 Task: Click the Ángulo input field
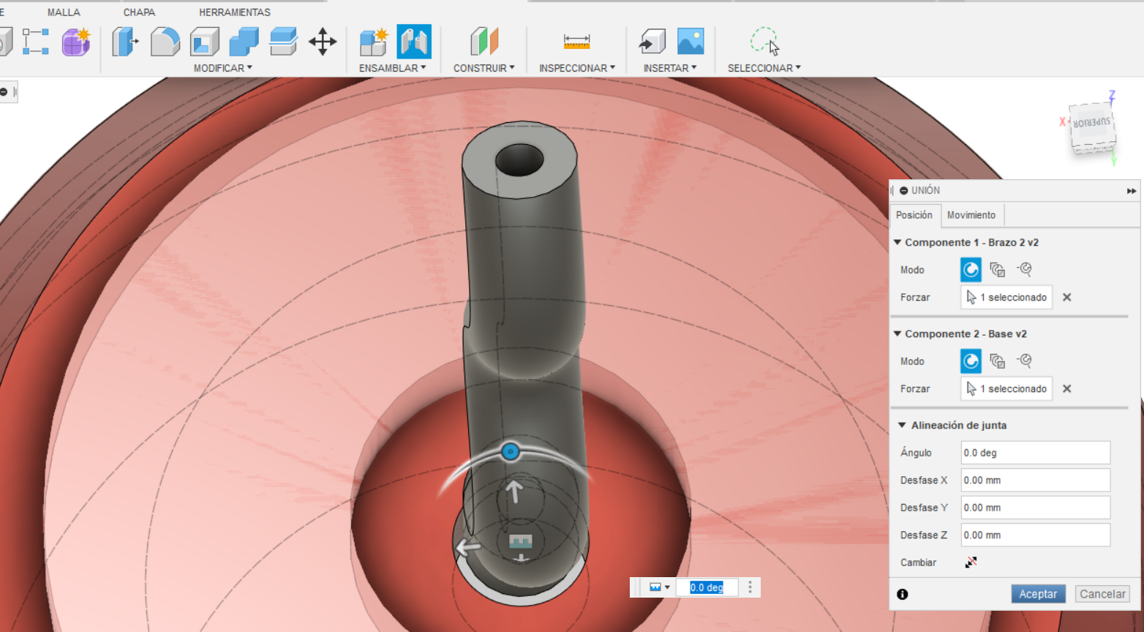click(1036, 453)
